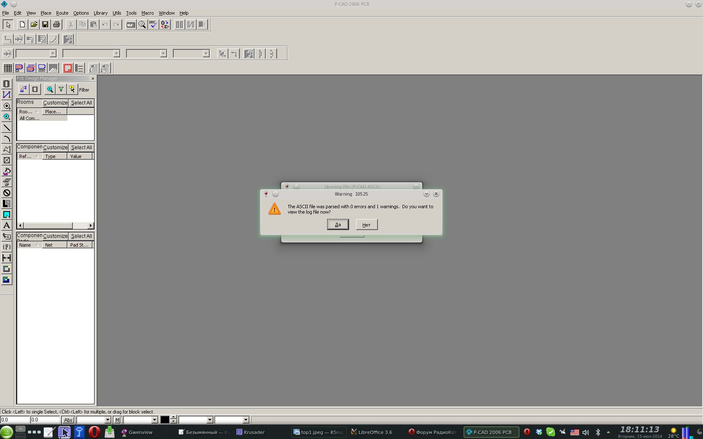Open the last status bar dropdown
This screenshot has width=703, height=439.
click(246, 420)
